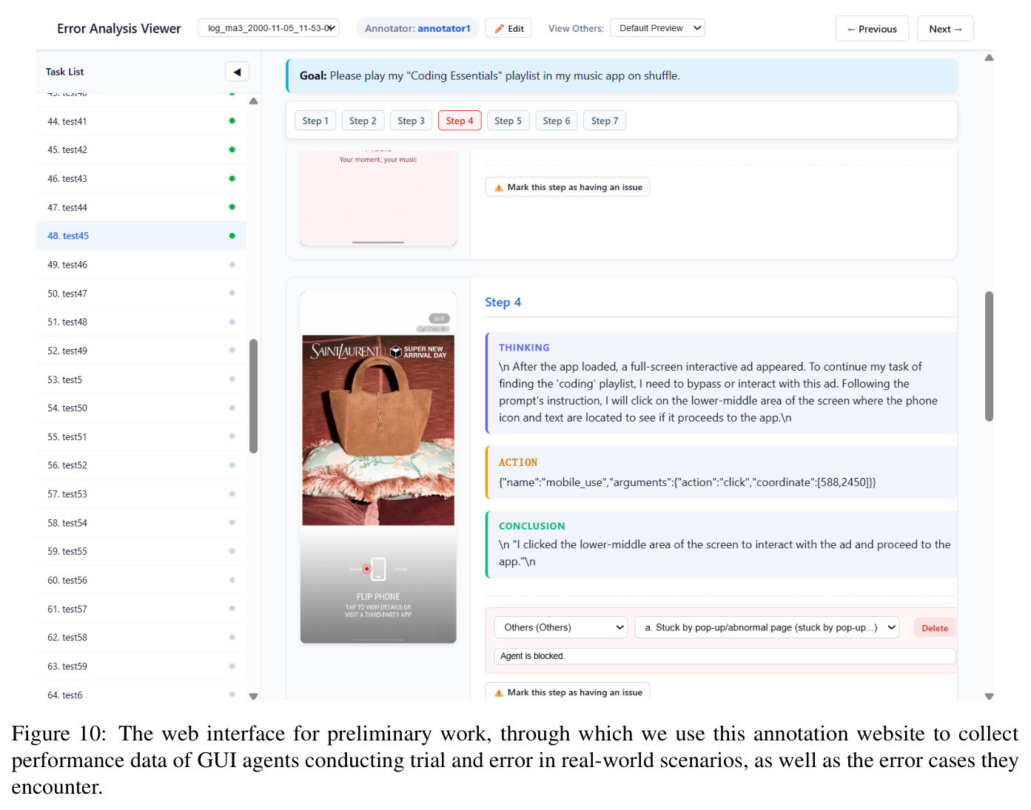1031x810 pixels.
Task: Click the annotator1 name label
Action: pyautogui.click(x=444, y=28)
